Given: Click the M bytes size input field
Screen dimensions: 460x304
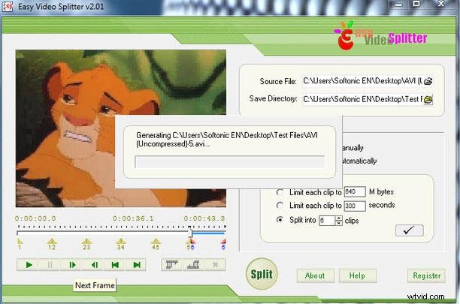Looking at the screenshot, I should 355,192.
